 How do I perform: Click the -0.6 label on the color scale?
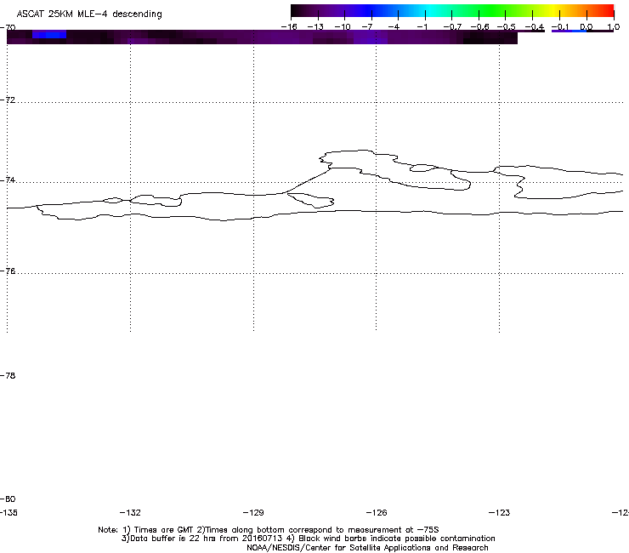(479, 27)
